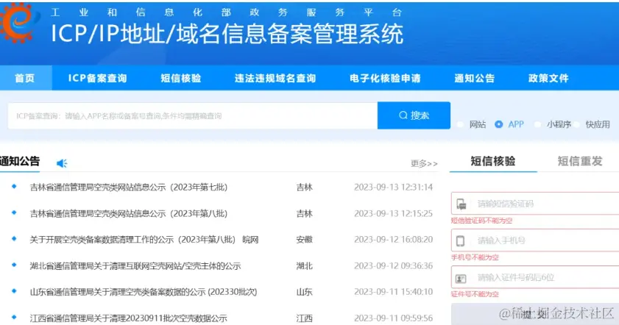The width and height of the screenshot is (619, 325).
Task: Open 江西省通信管理局 20230911批次 notice
Action: pyautogui.click(x=129, y=318)
